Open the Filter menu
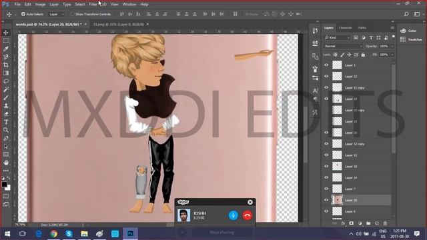Viewport: 427px width, 240px height. pyautogui.click(x=93, y=5)
